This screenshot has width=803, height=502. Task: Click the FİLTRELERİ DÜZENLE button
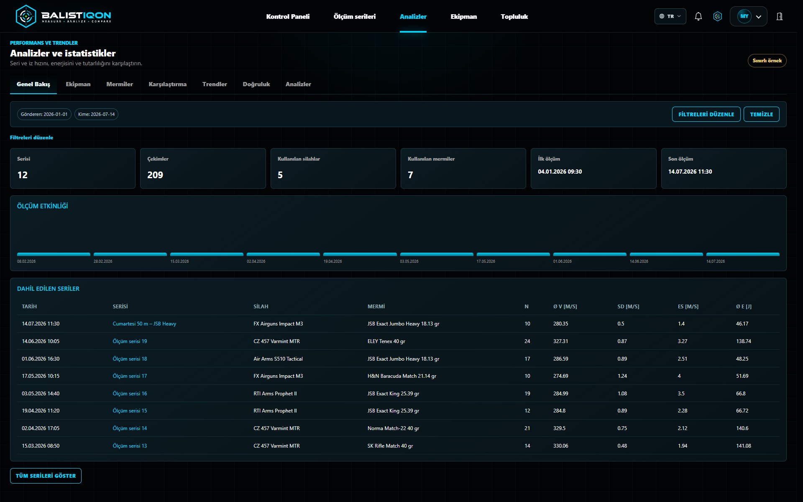[x=706, y=114]
